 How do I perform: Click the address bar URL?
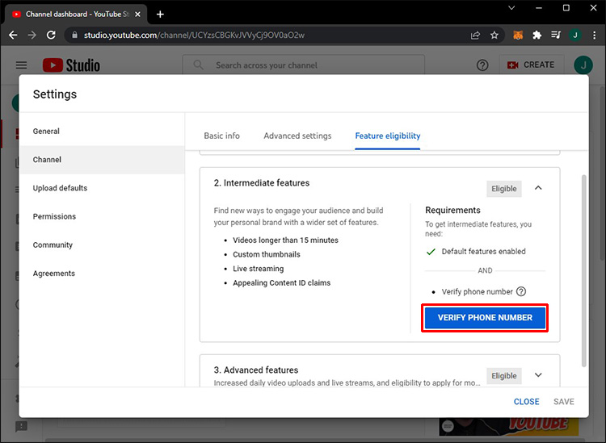coord(194,36)
